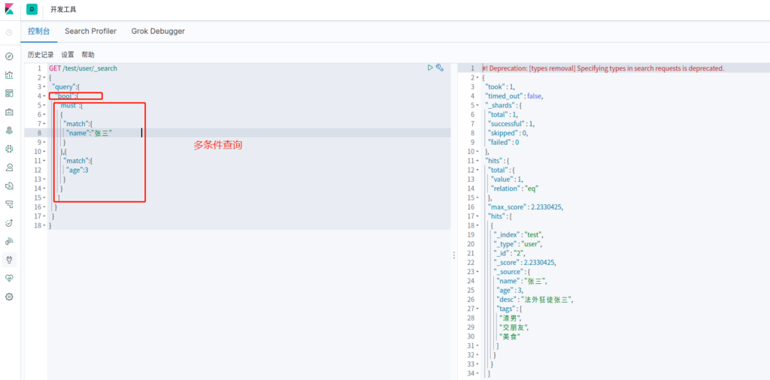Click the resize handle between editor panes
The image size is (770, 380).
(453, 255)
